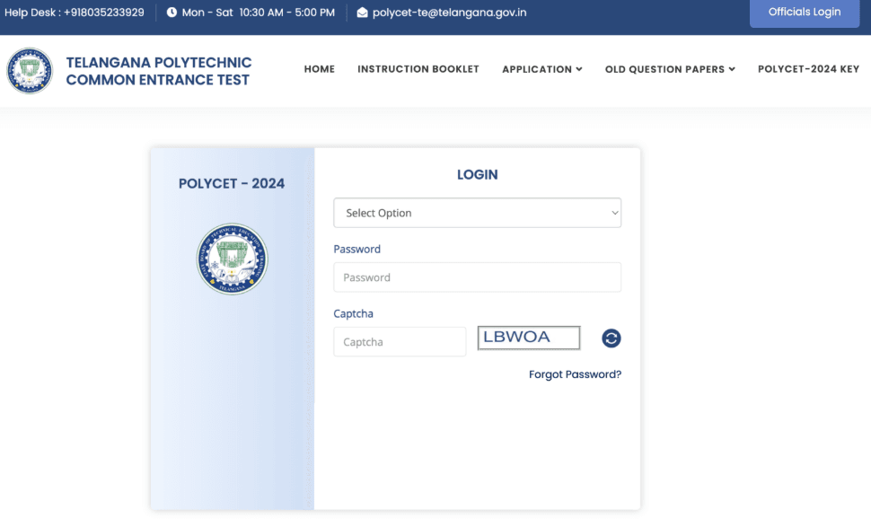Expand the Application menu
The image size is (871, 527).
(542, 69)
